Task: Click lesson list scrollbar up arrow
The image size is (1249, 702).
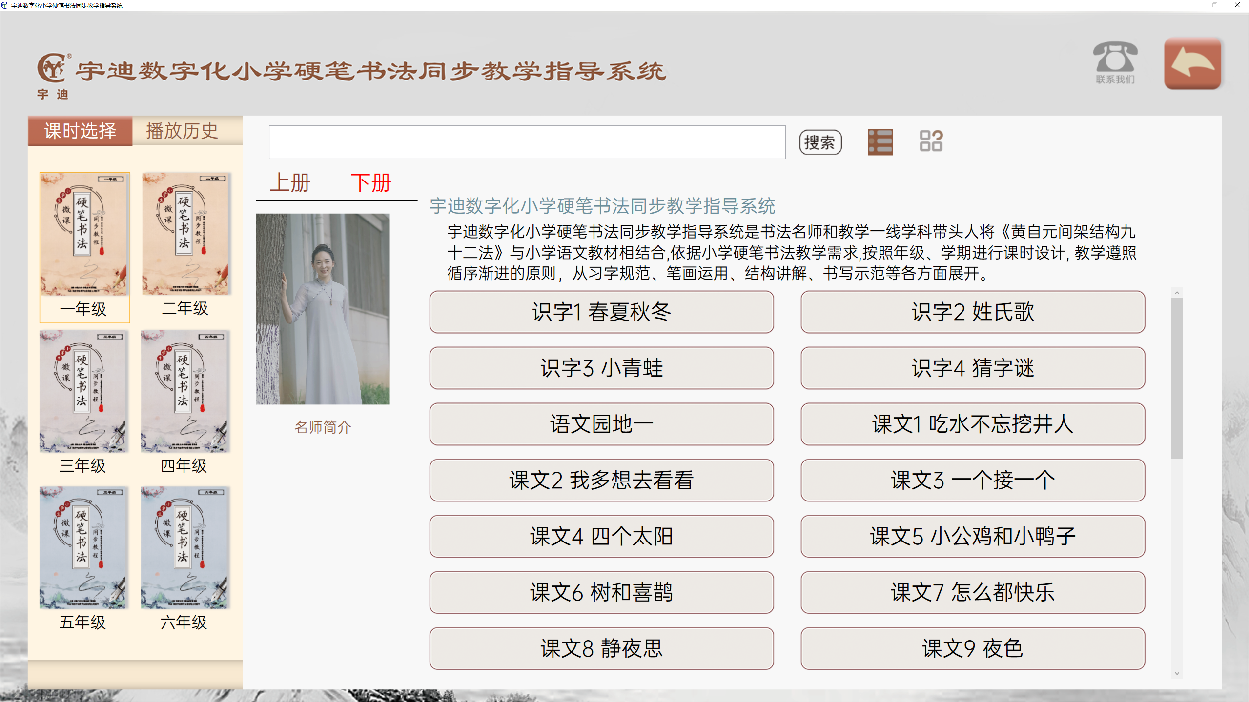Action: (x=1177, y=293)
